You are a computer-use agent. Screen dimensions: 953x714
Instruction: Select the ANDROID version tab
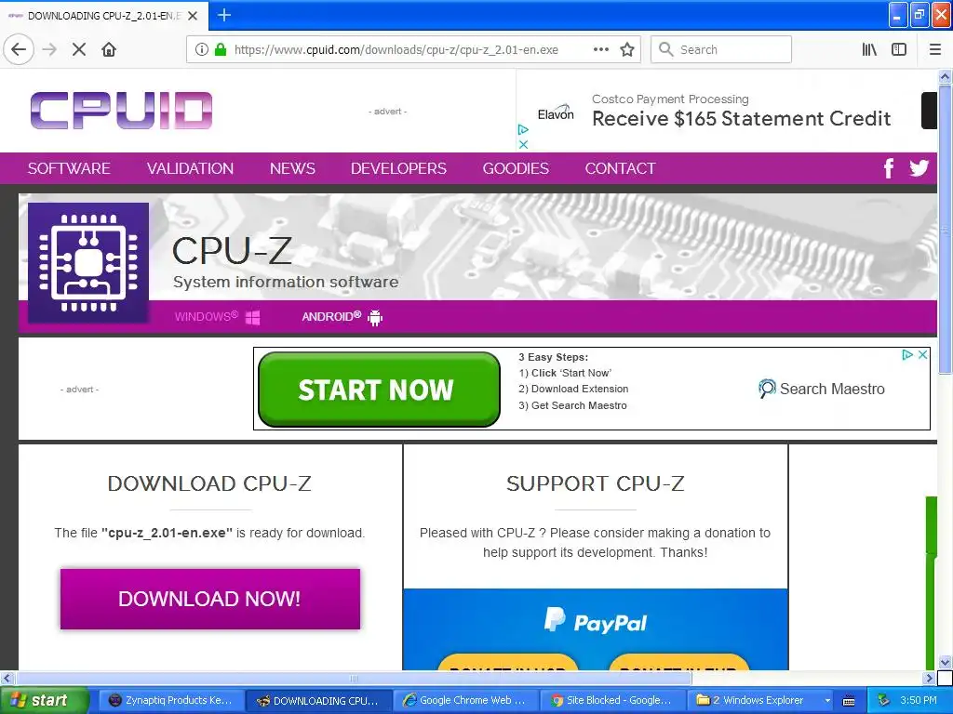pos(342,317)
